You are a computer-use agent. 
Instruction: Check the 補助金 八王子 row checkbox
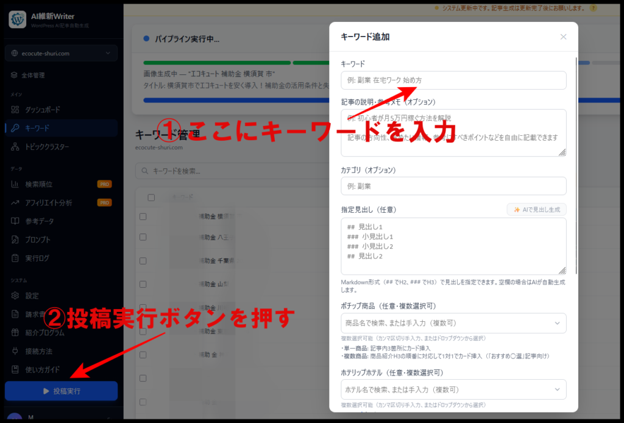pyautogui.click(x=143, y=236)
